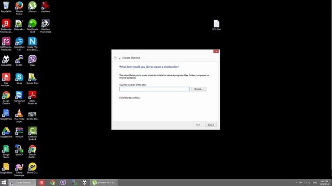Launch Mozilla Firefox from the desktop
This screenshot has width=332, height=186.
pos(19,8)
